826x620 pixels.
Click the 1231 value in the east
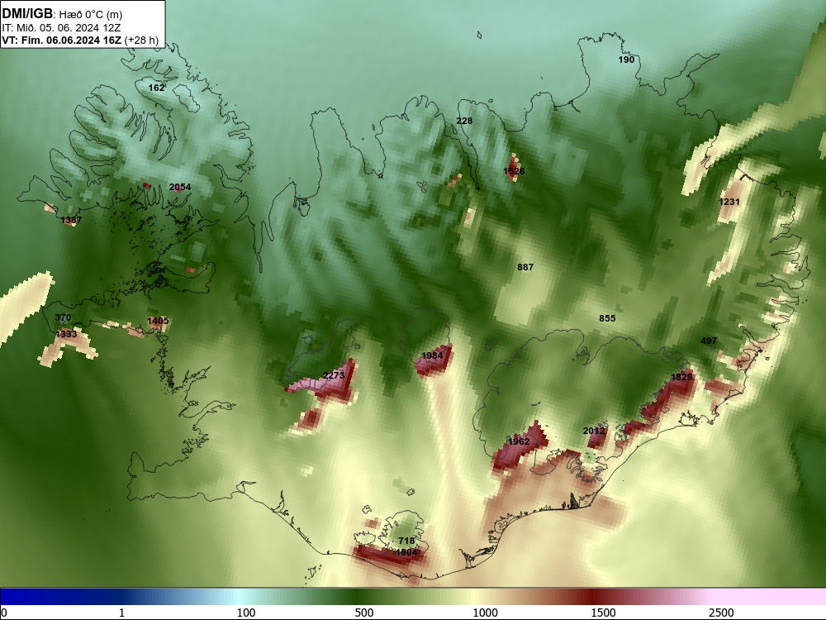click(x=729, y=202)
